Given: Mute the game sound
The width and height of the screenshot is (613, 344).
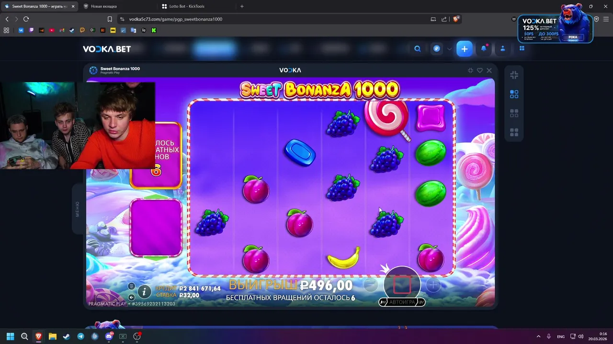Looking at the screenshot, I should click(x=131, y=297).
